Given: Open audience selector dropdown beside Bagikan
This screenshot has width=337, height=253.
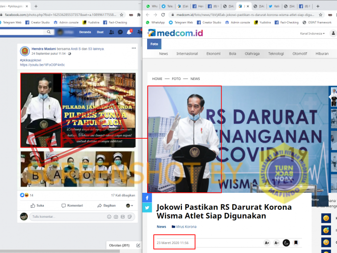Looking at the screenshot, I should click(129, 205).
